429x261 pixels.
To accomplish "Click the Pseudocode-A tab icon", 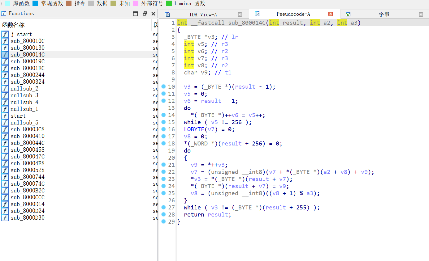I will click(x=257, y=14).
